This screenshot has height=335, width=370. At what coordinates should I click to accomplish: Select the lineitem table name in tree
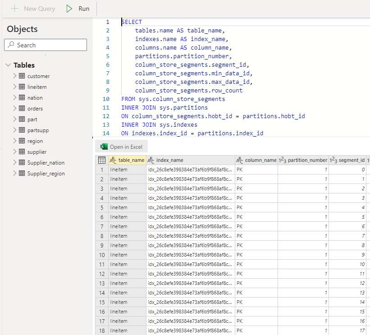point(37,87)
